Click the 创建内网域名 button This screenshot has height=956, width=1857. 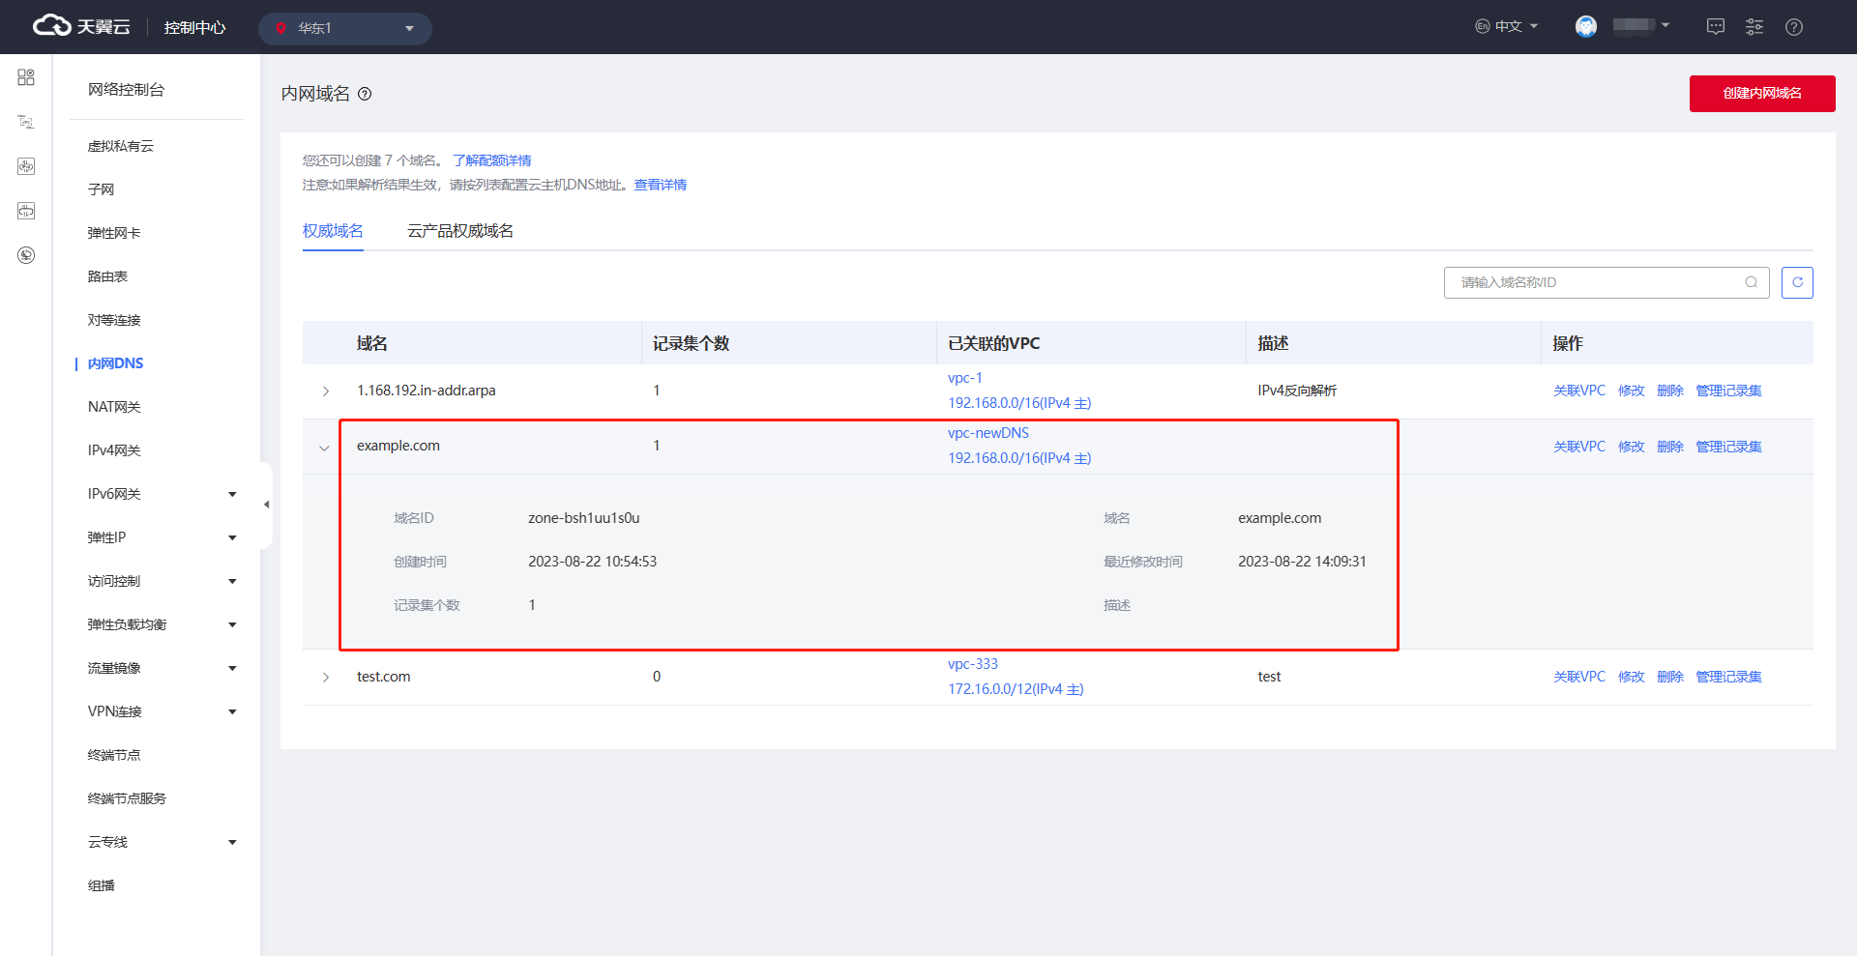click(x=1761, y=94)
